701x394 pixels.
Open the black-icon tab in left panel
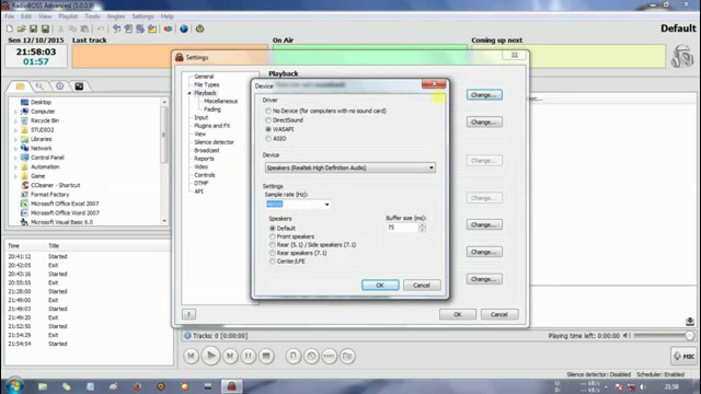click(79, 86)
